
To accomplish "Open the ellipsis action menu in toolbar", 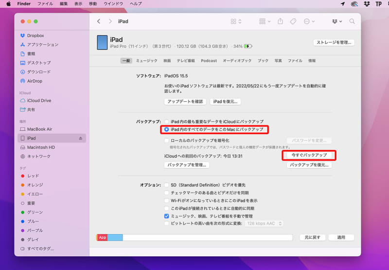I will click(x=309, y=21).
